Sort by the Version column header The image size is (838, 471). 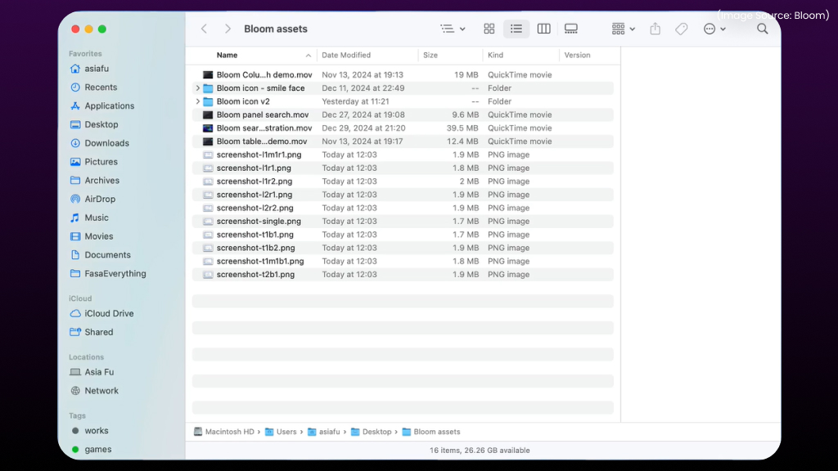pos(577,55)
